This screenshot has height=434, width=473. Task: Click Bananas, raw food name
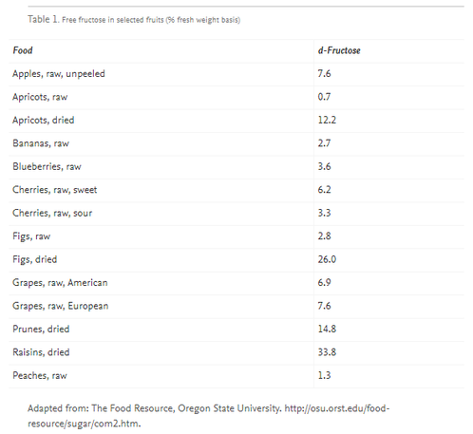click(x=41, y=143)
